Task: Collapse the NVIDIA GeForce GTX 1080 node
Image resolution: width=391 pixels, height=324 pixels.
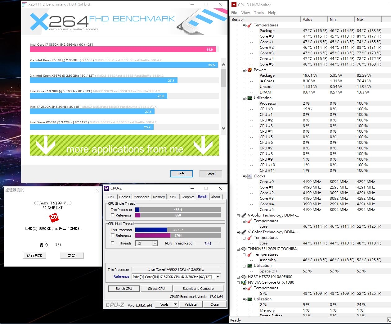Action: pos(238,283)
